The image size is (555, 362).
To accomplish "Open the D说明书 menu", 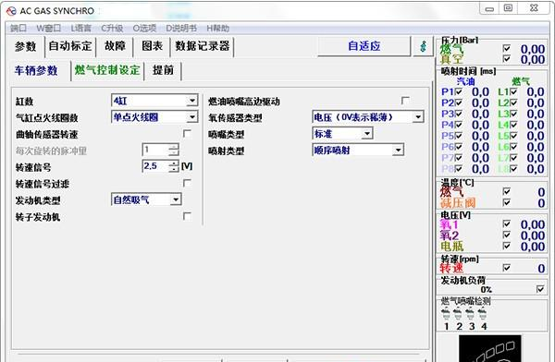I will (x=181, y=28).
